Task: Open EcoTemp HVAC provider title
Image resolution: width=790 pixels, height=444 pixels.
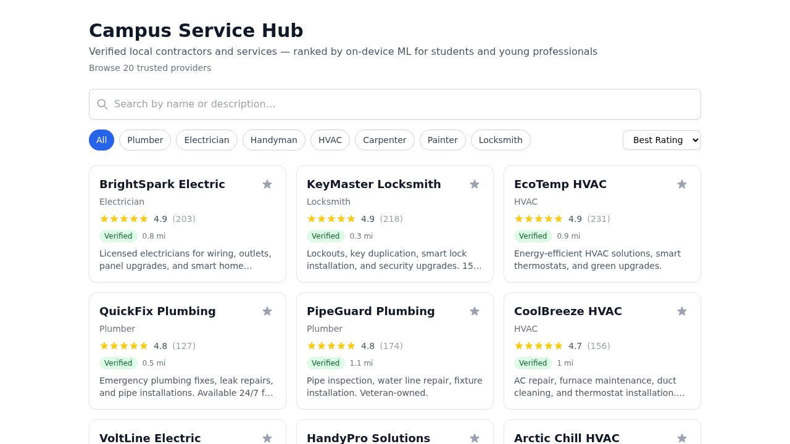Action: click(x=560, y=184)
